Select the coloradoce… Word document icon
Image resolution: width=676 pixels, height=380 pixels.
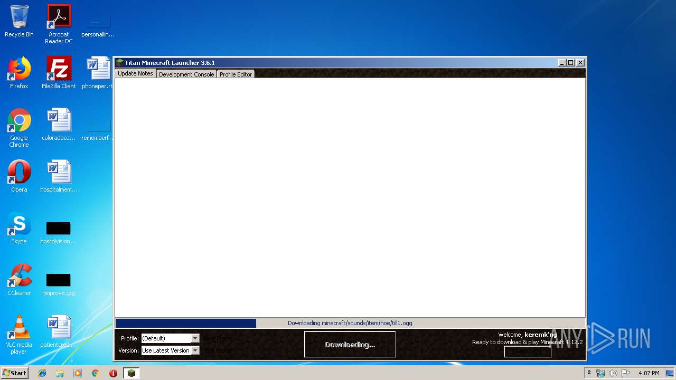coord(59,125)
